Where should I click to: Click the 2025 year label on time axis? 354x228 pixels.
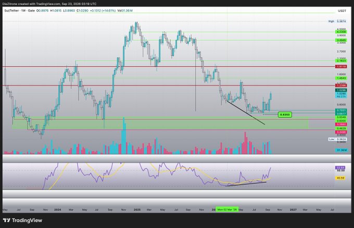137,209
